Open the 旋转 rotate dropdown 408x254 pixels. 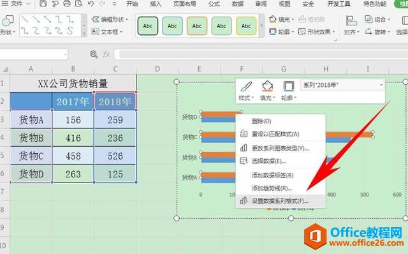377,32
